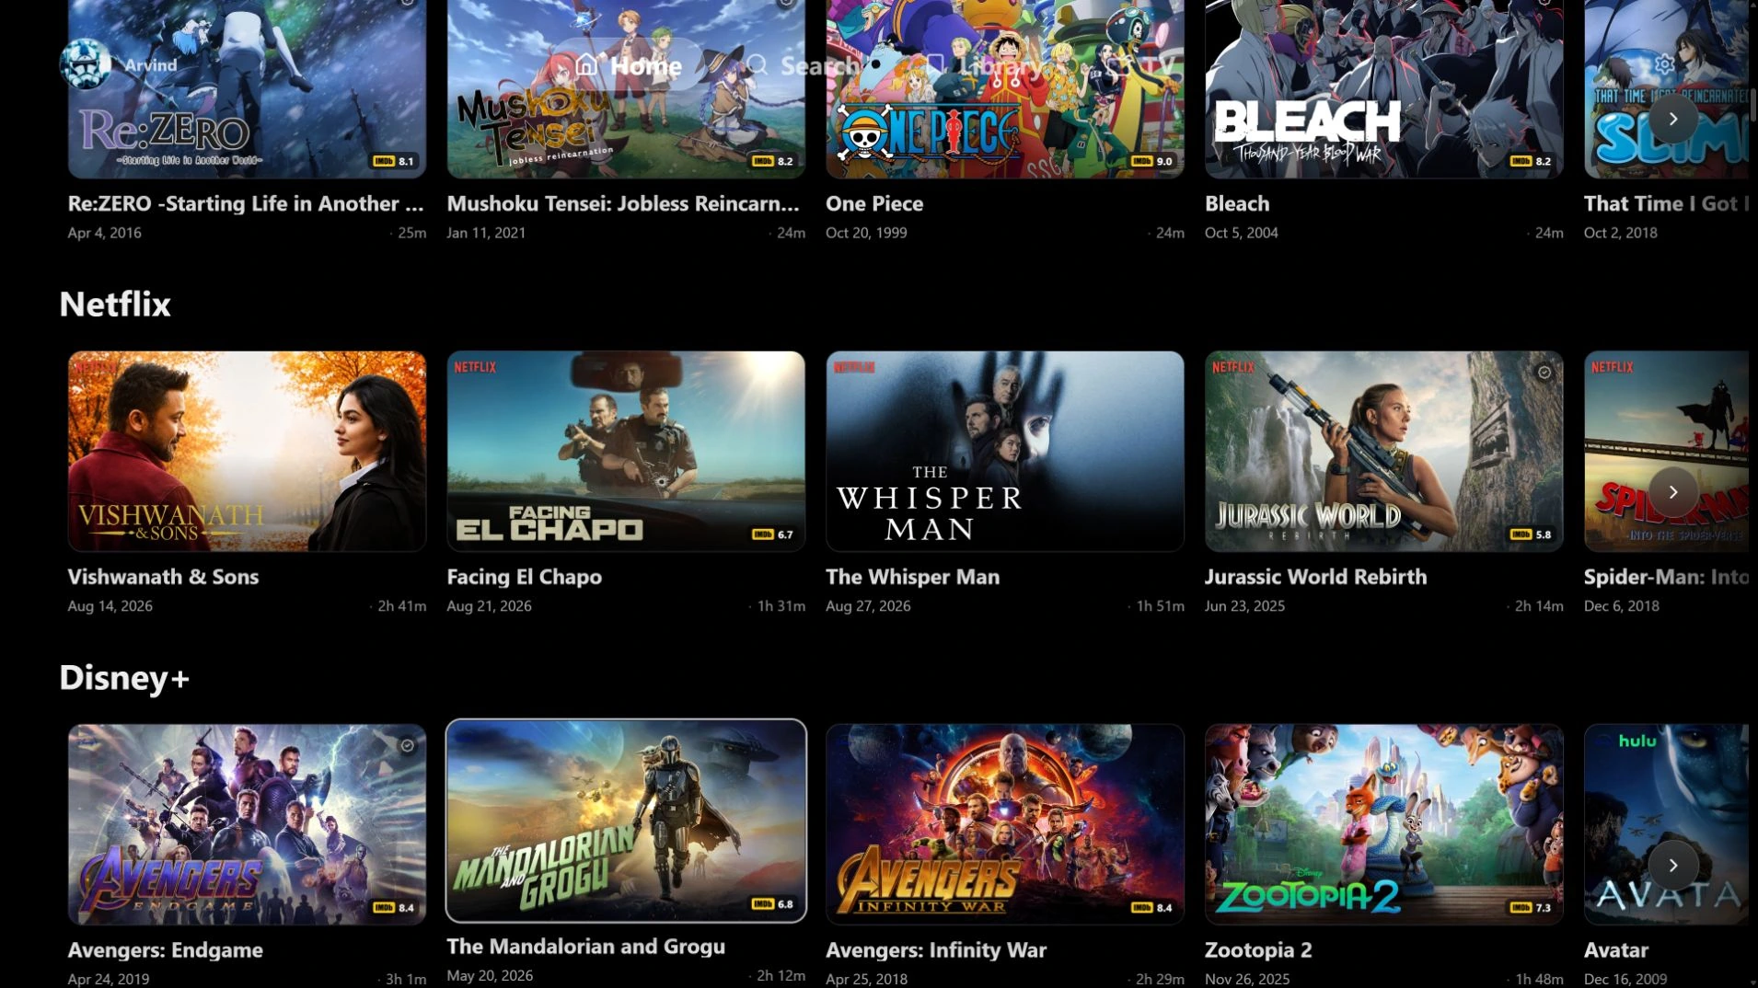The image size is (1758, 988).
Task: Open the TV tab in navigation
Action: tap(1141, 65)
